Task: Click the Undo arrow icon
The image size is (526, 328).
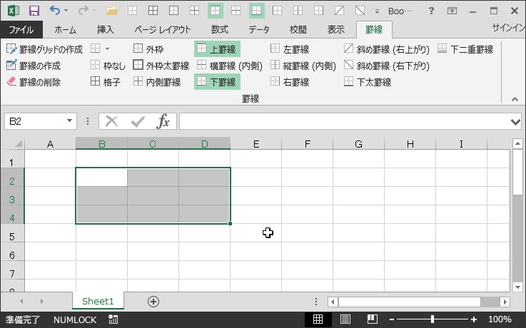Action: [x=55, y=11]
